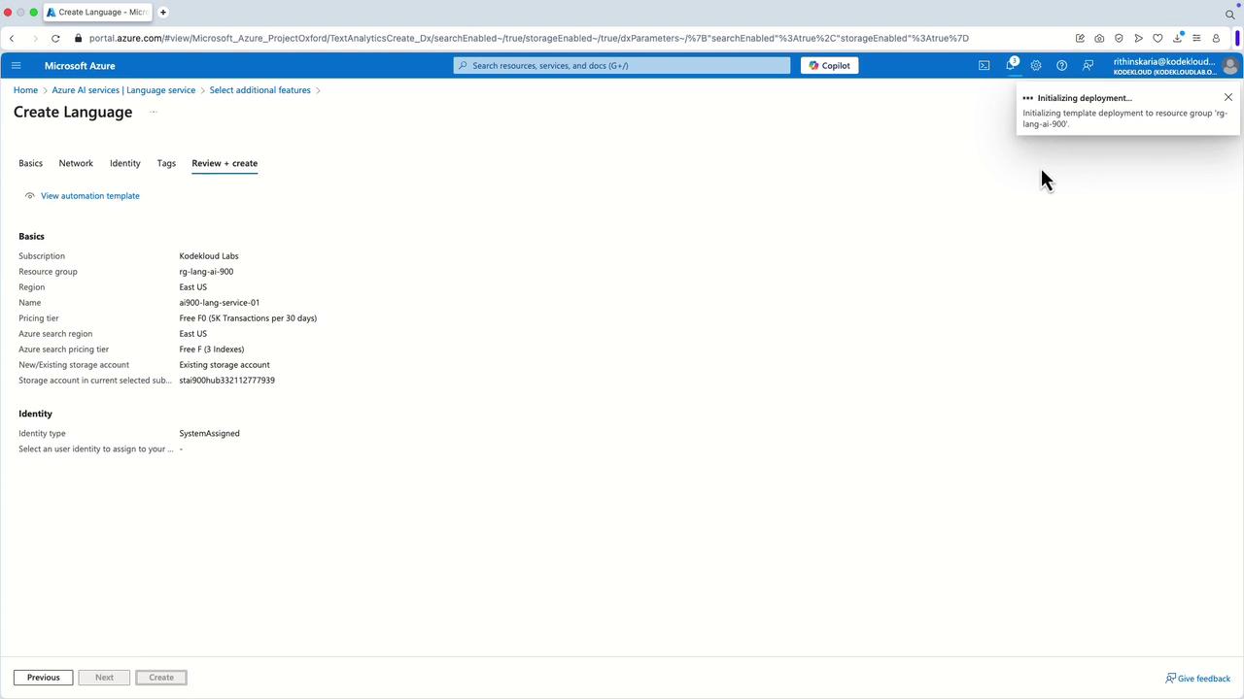Image resolution: width=1244 pixels, height=699 pixels.
Task: Open Cloud Shell from the Azure header
Action: tap(984, 66)
